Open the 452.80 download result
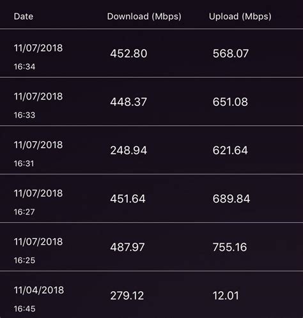Image resolution: width=303 pixels, height=318 pixels. tap(128, 53)
